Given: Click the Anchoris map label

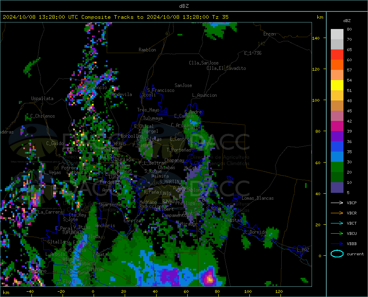Looking at the screenshot, I should tap(105, 226).
